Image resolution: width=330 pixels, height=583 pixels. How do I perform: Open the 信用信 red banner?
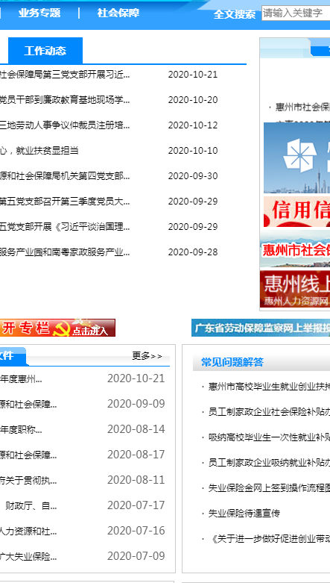click(x=296, y=211)
